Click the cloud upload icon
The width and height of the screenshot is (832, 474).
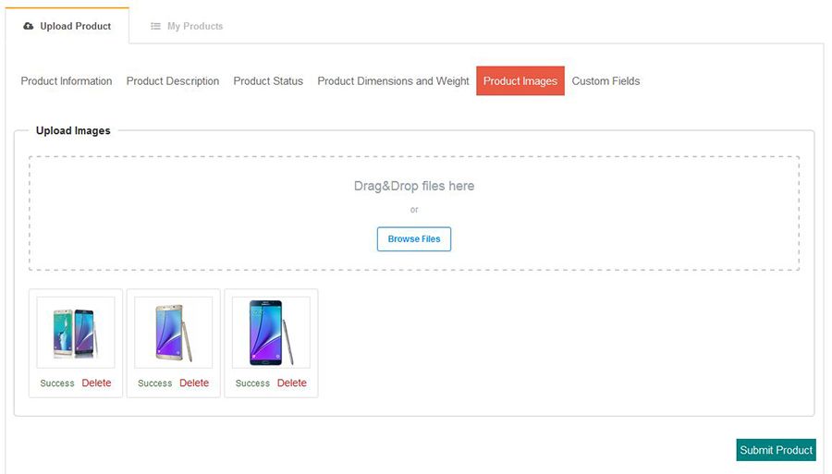pyautogui.click(x=29, y=27)
